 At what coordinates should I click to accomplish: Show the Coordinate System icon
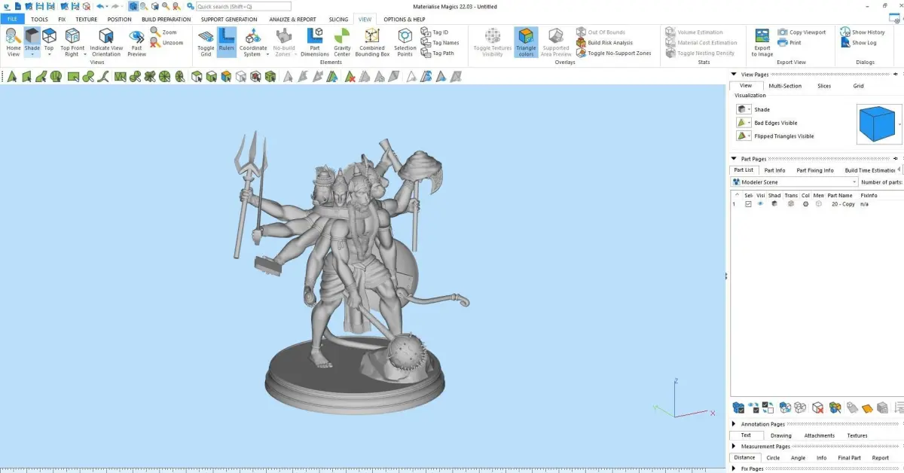(253, 36)
